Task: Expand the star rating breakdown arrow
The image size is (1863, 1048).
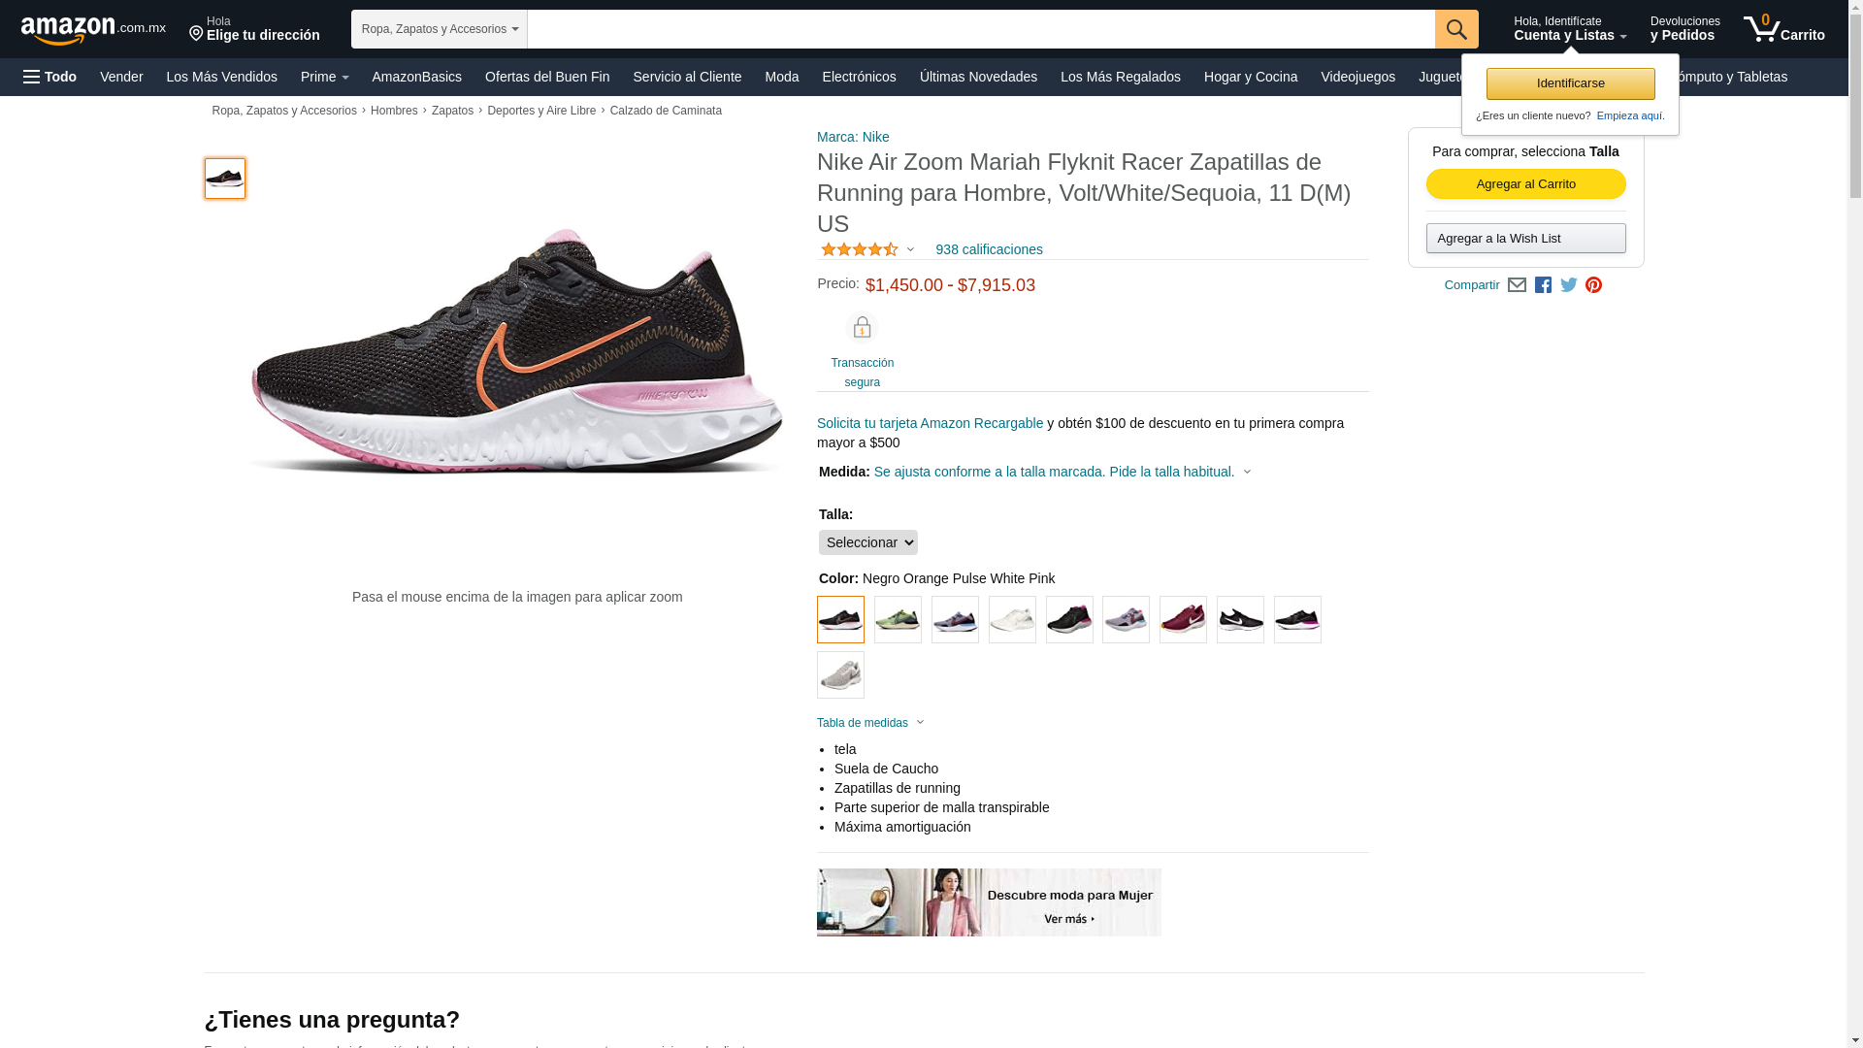Action: 910,250
